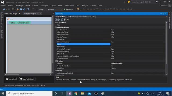
Task: Open the Fenêtre menu
Action: point(93,6)
